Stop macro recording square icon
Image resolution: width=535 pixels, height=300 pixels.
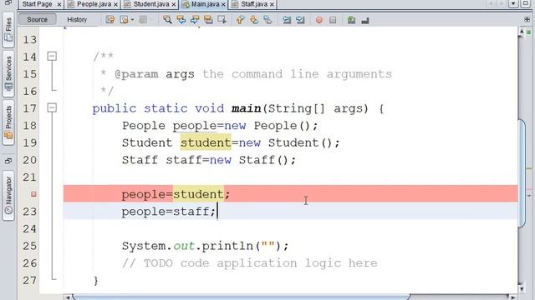click(333, 20)
